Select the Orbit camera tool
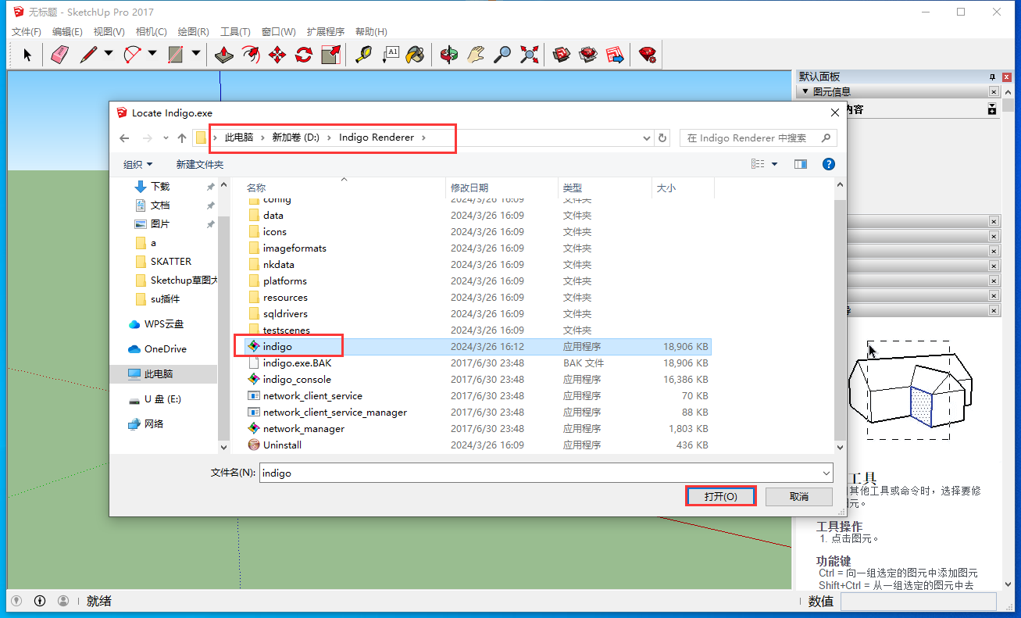 449,55
